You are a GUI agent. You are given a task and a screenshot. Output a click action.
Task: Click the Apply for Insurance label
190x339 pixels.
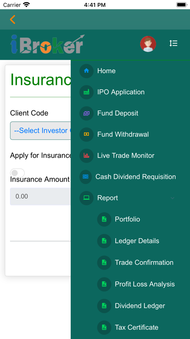[41, 155]
